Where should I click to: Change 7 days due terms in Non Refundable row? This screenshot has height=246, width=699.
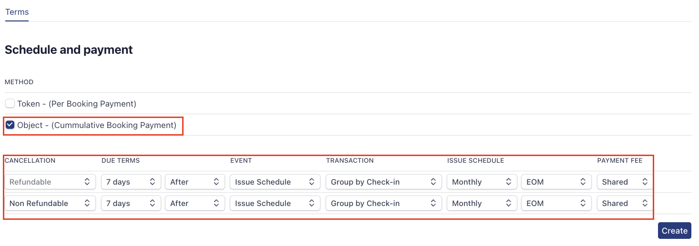click(131, 203)
